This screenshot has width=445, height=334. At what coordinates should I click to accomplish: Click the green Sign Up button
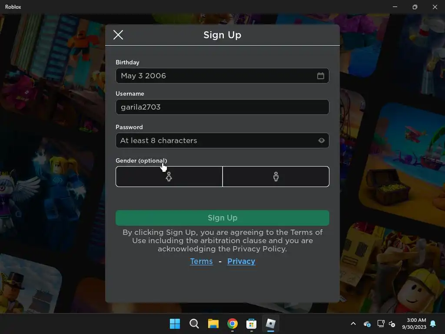(222, 218)
